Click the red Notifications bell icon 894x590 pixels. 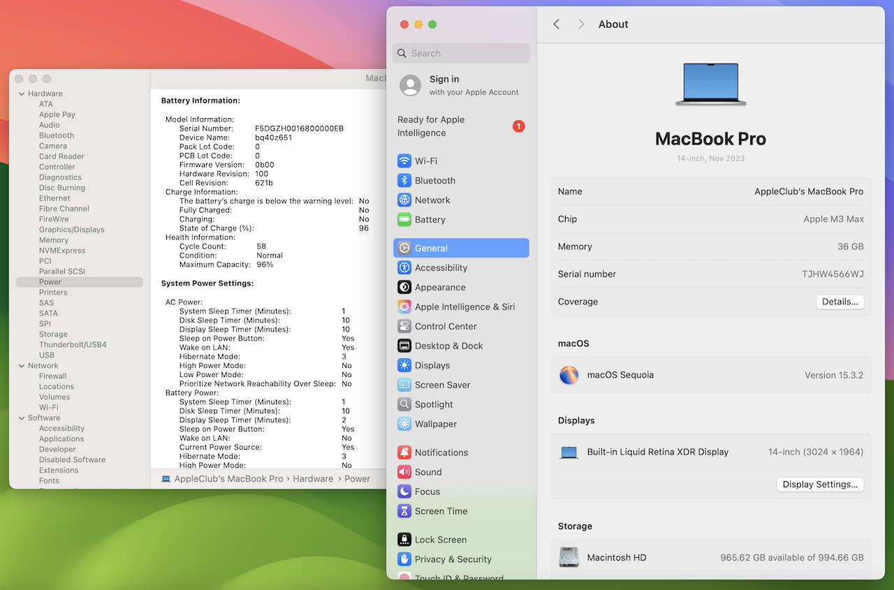coord(404,452)
